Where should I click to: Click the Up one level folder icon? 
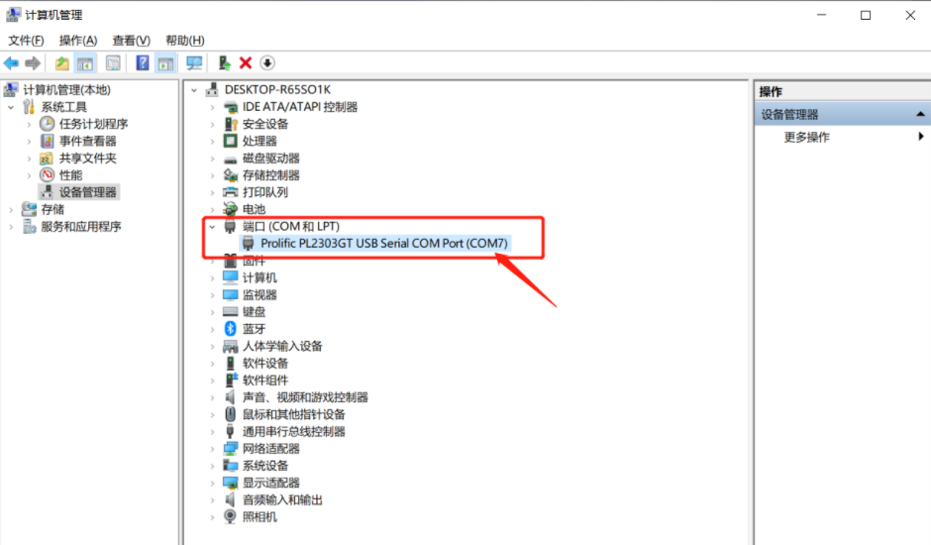click(x=61, y=63)
